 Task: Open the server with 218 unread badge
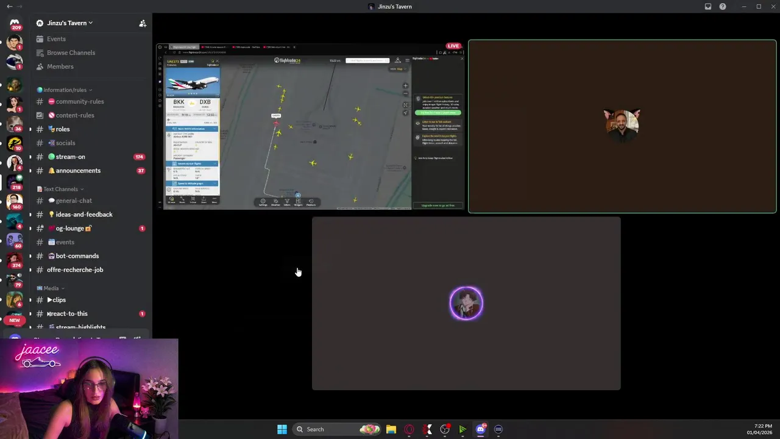15,182
